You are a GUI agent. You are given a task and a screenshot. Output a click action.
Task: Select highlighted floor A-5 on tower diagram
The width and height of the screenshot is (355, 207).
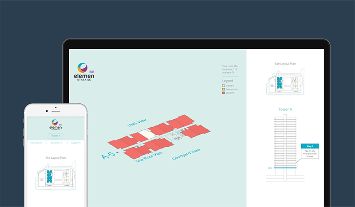(x=285, y=168)
